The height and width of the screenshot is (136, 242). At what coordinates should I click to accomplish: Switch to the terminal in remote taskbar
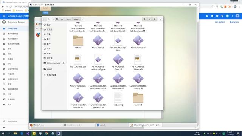pos(79,125)
